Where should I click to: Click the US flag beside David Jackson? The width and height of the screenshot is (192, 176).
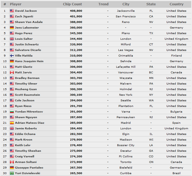tap(12, 11)
